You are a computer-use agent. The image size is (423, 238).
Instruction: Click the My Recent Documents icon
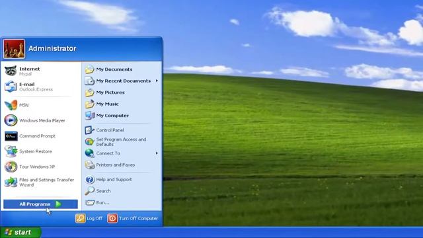click(90, 81)
